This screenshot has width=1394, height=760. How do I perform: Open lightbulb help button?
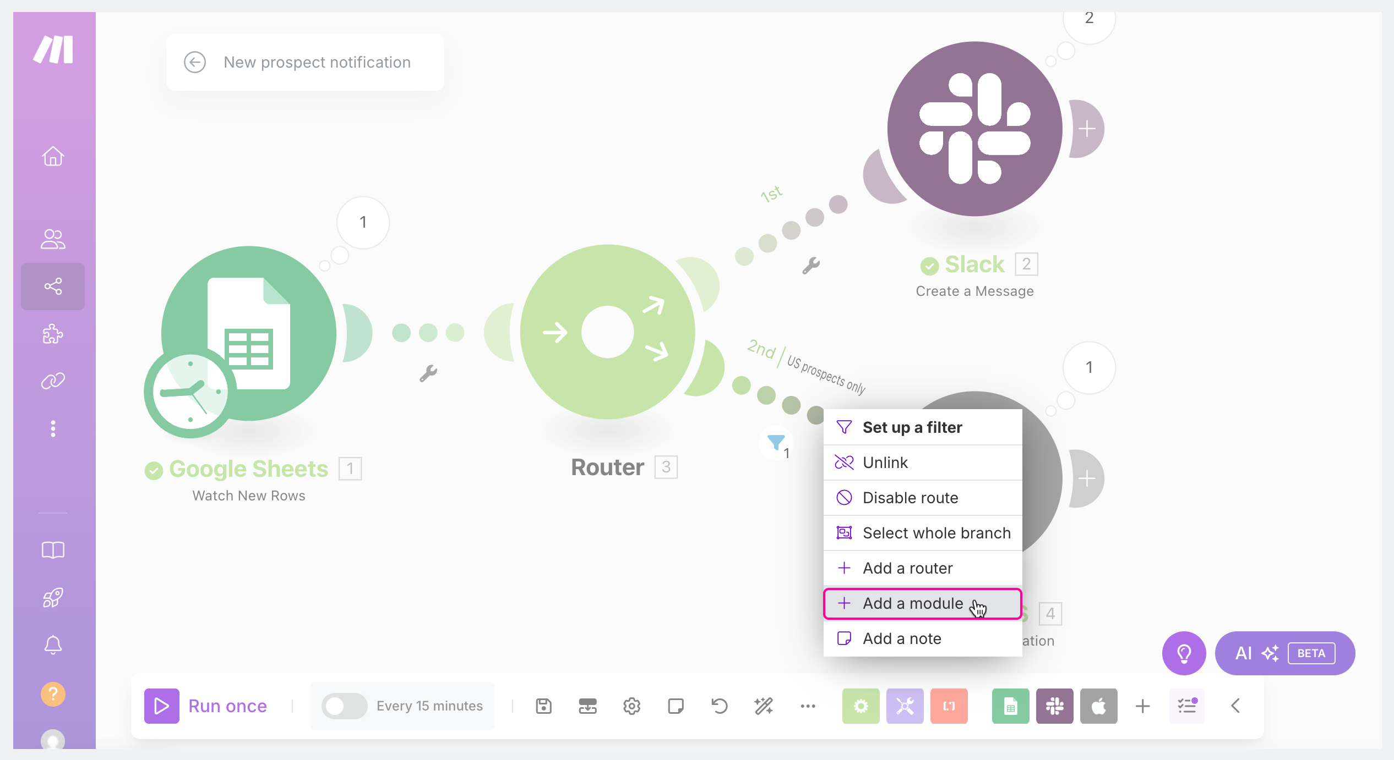(1184, 653)
